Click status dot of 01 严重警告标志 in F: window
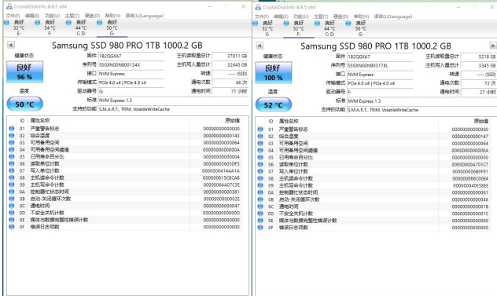 (x=260, y=130)
